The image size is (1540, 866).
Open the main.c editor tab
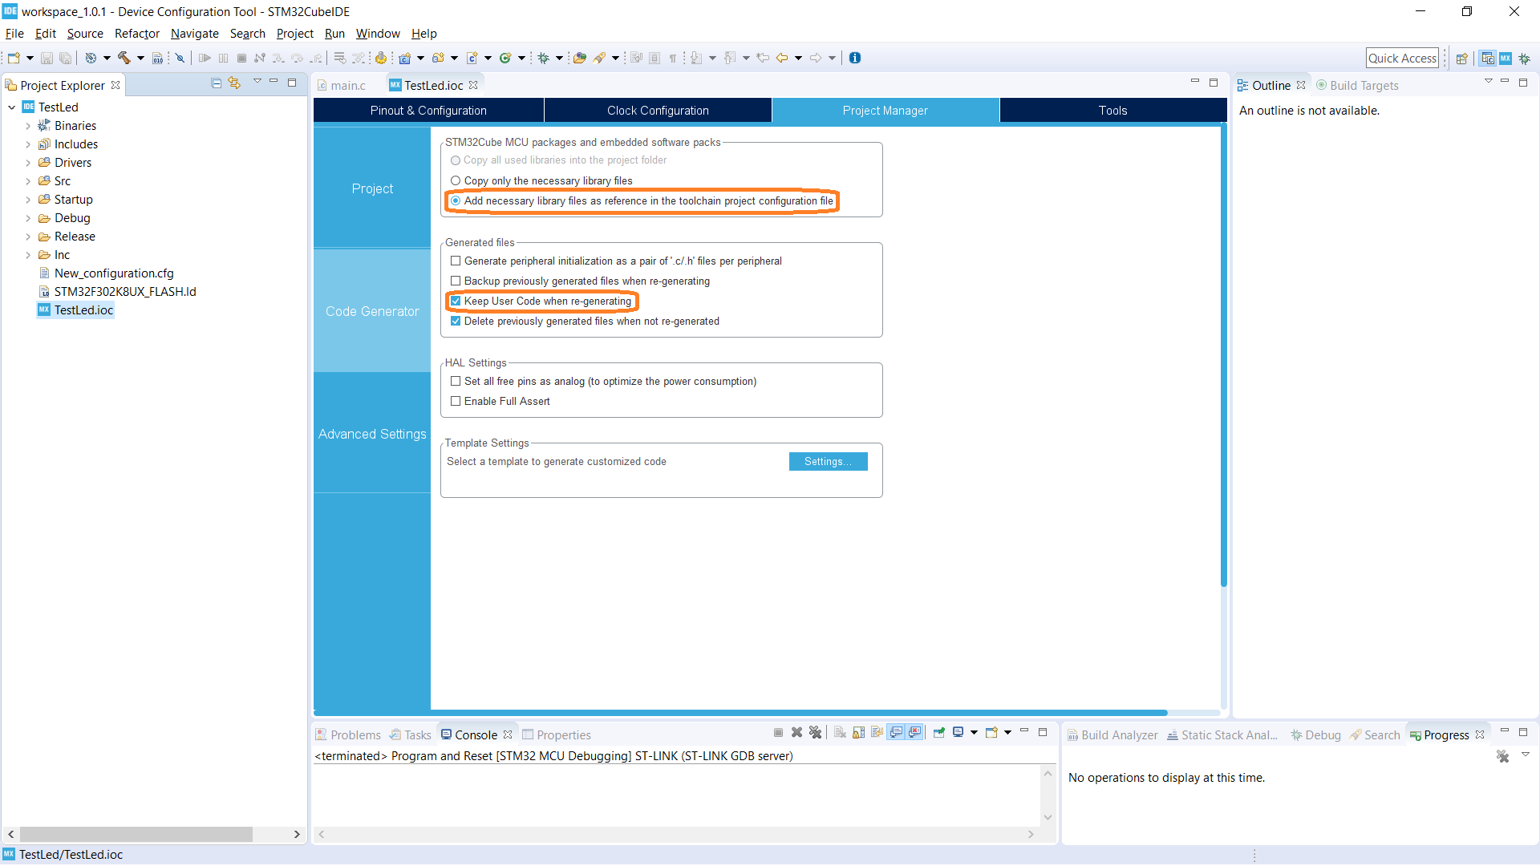[x=342, y=85]
